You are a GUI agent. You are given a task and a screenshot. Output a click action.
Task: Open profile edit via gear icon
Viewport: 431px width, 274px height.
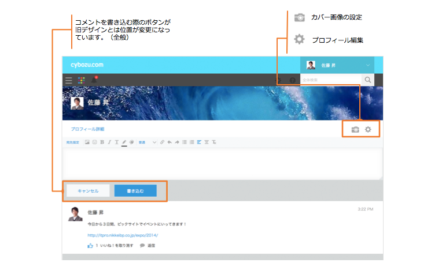pos(368,130)
